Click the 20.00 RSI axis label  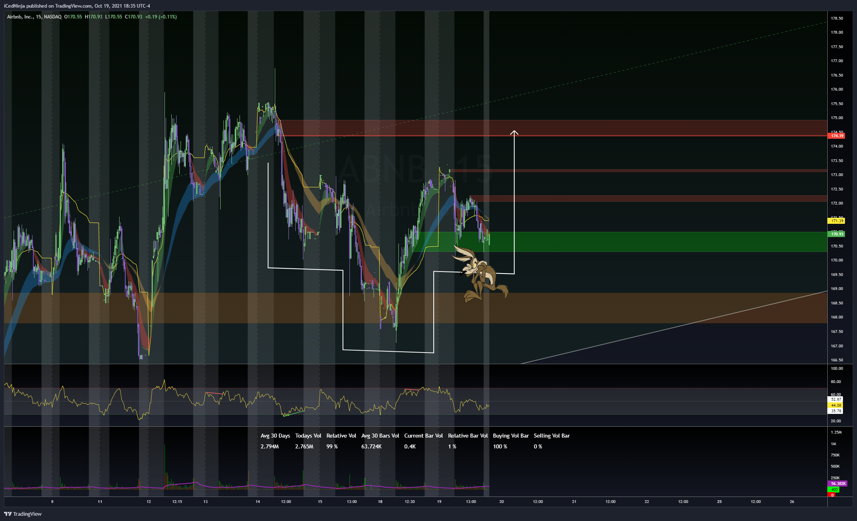(x=836, y=421)
